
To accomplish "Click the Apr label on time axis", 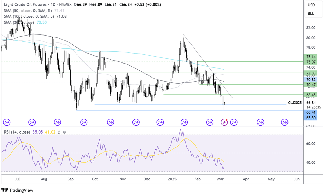I will (246, 179).
